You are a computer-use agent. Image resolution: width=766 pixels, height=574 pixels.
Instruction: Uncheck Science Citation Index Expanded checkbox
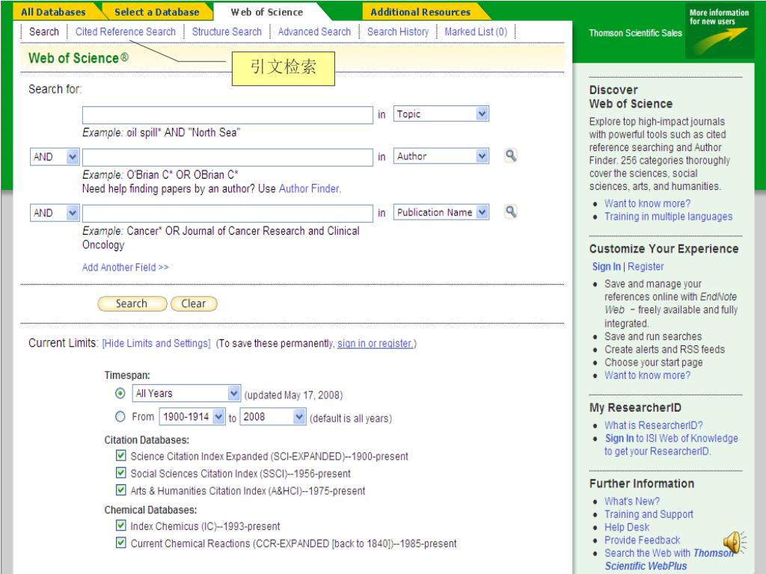[120, 456]
